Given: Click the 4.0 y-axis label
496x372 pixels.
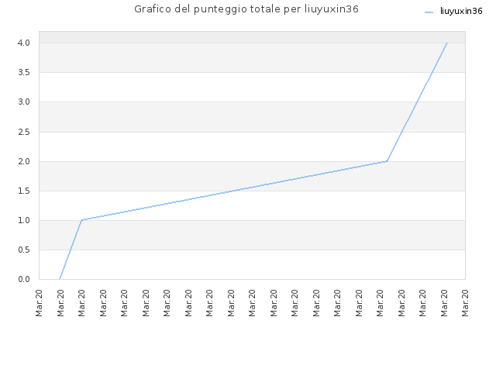Looking at the screenshot, I should (24, 43).
